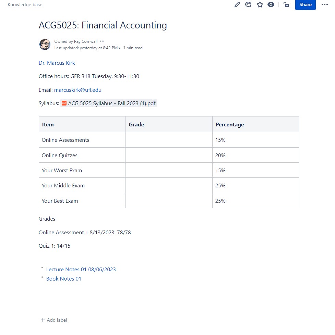Star this page as favorite
This screenshot has width=335, height=335.
pos(260,4)
